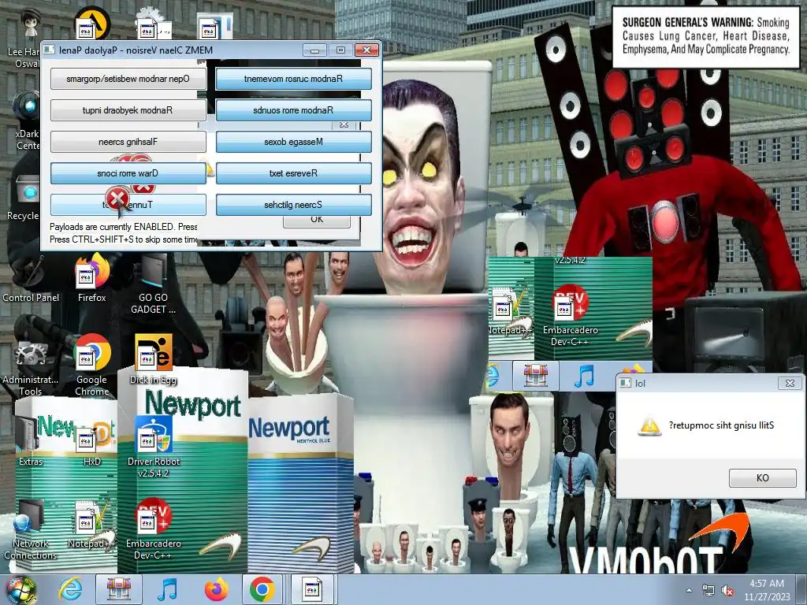Open the Extras desktop icon

[x=31, y=443]
